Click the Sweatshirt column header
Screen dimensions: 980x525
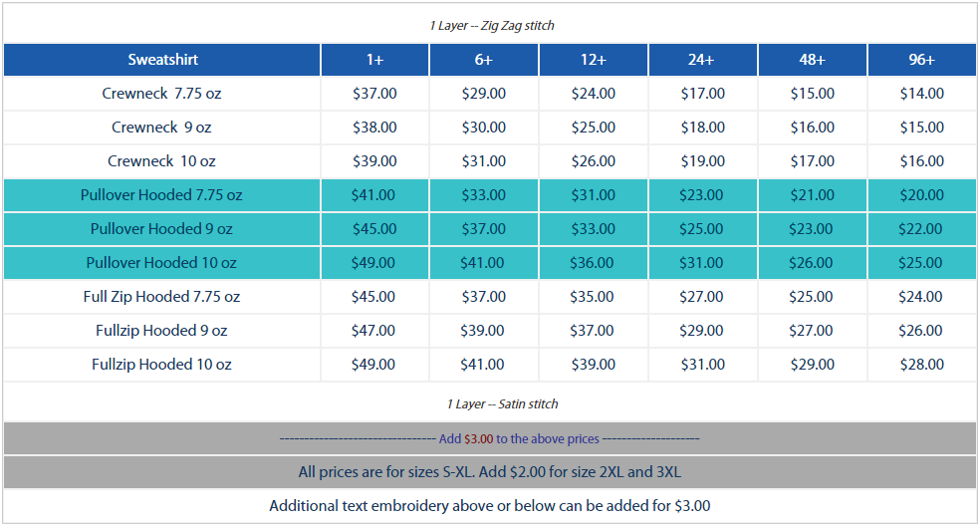click(x=162, y=60)
